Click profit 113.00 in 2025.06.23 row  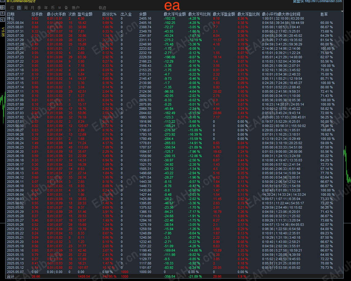click(x=83, y=147)
